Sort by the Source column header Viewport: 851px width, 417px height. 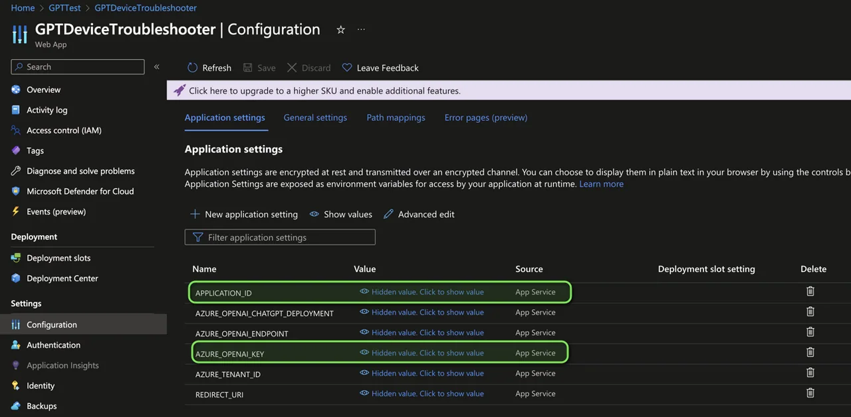tap(529, 269)
